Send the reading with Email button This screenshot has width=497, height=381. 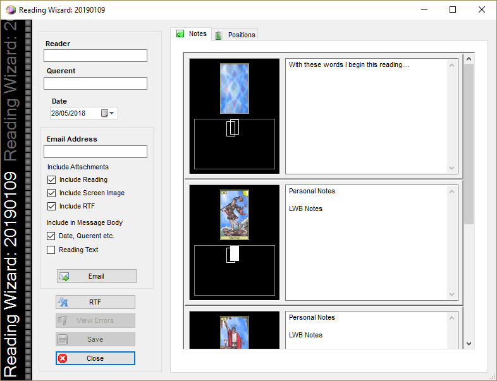97,276
